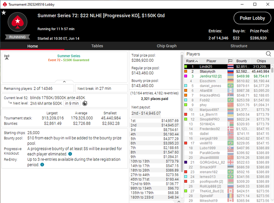Click the payout scrollbar down arrow
The image size is (274, 203).
[182, 198]
